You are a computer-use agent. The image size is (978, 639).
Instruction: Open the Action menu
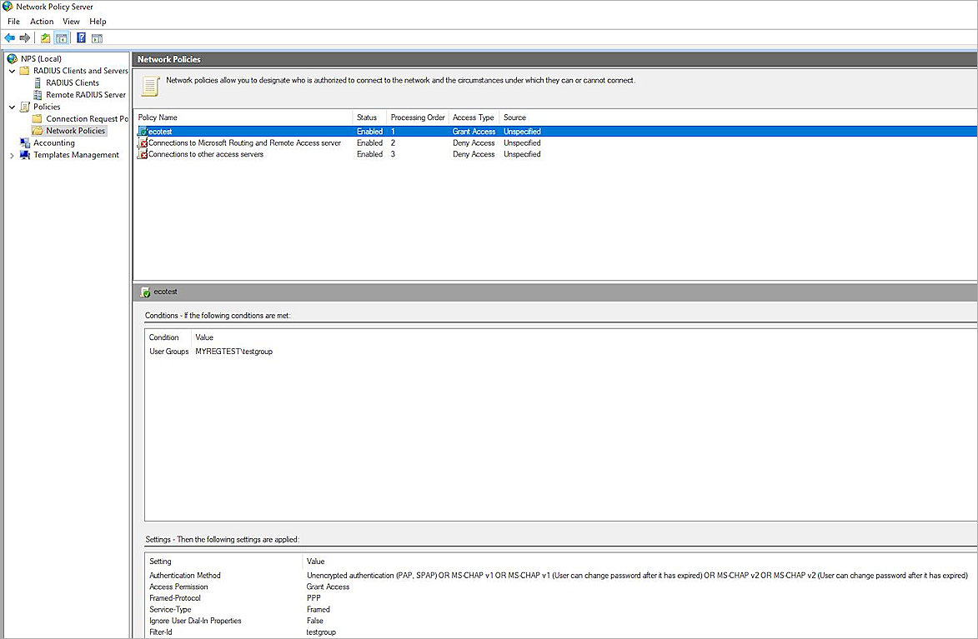pos(42,21)
